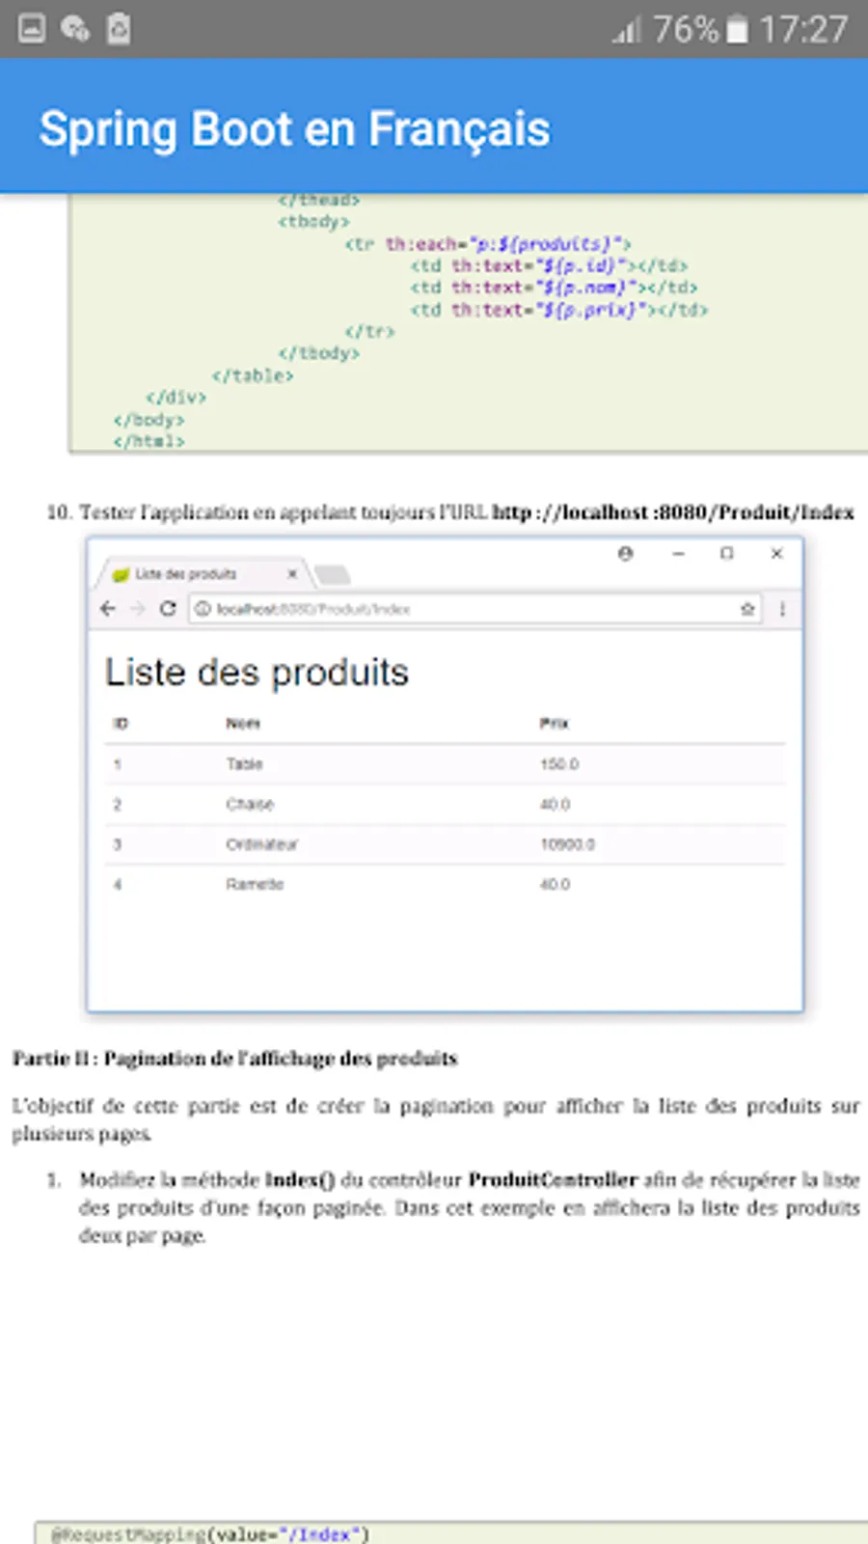
Task: Tap the Spring Boot en Français title
Action: pyautogui.click(x=294, y=129)
